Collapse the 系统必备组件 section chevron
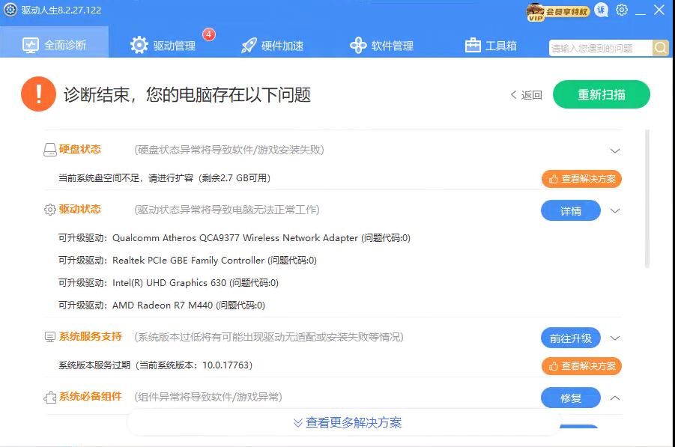675x447 pixels. (615, 398)
